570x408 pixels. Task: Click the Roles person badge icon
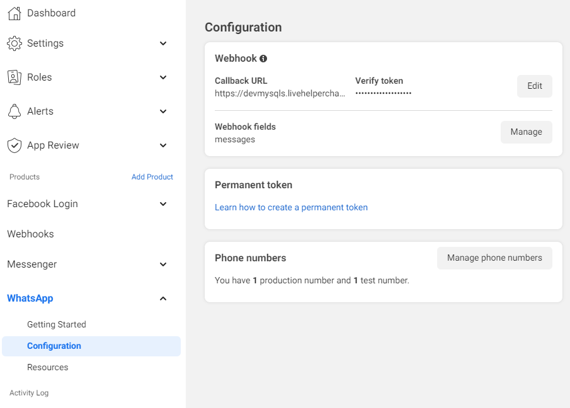[x=14, y=77]
